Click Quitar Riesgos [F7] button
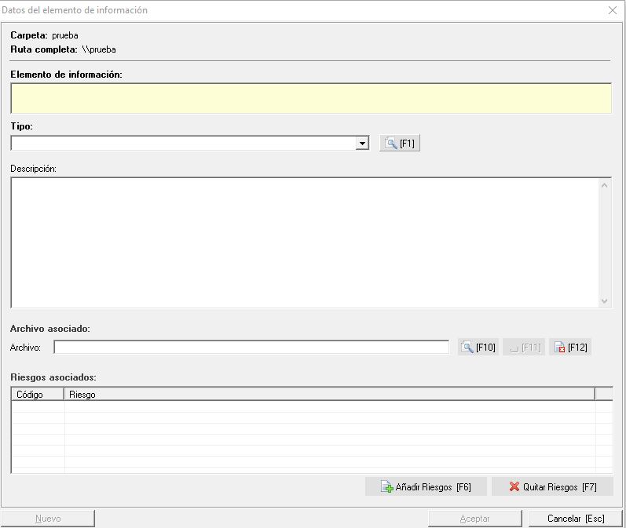 (552, 487)
